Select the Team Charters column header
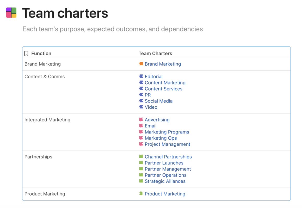 coord(155,54)
